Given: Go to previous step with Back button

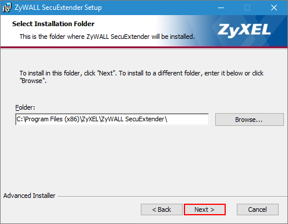Looking at the screenshot, I should [x=162, y=209].
